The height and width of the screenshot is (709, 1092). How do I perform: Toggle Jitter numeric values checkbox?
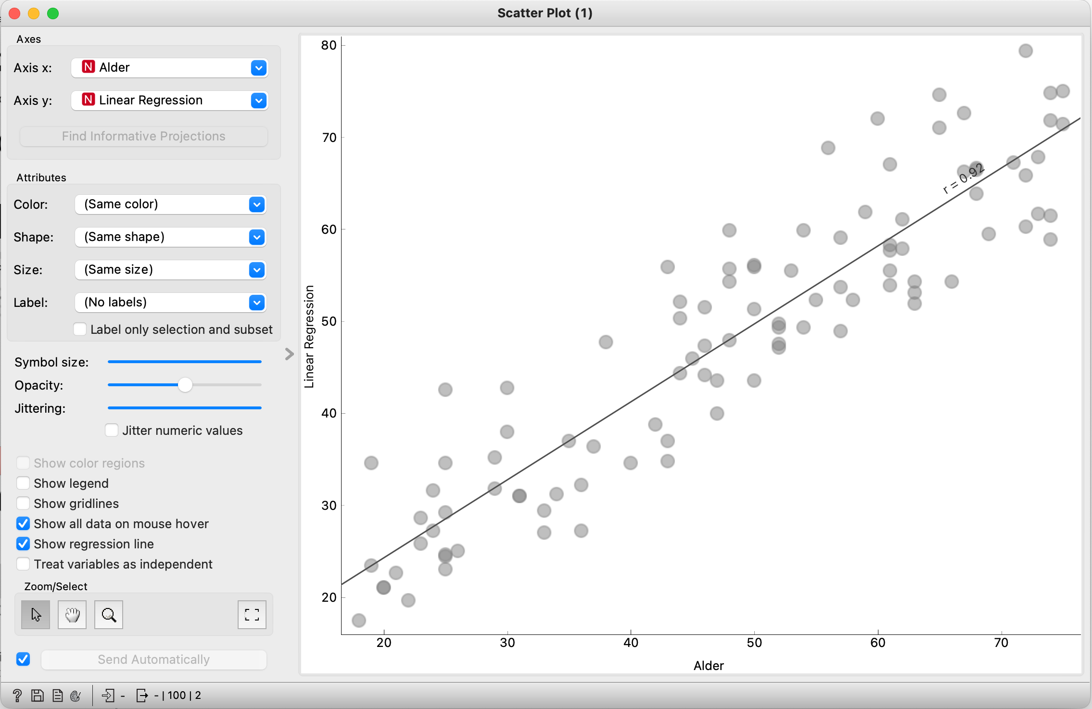click(112, 430)
